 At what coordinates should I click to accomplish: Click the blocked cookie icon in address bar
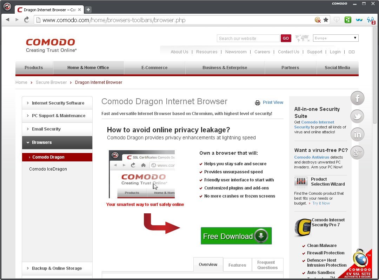[x=318, y=20]
